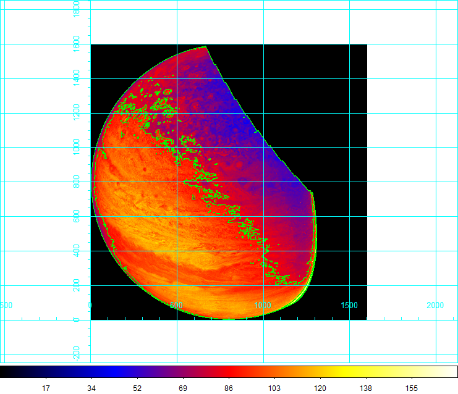458x394 pixels.
Task: Click the white right end of the colorbar
Action: pos(448,371)
